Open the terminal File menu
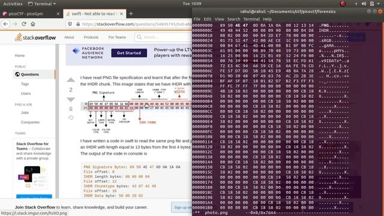The image size is (384, 216). tap(197, 19)
